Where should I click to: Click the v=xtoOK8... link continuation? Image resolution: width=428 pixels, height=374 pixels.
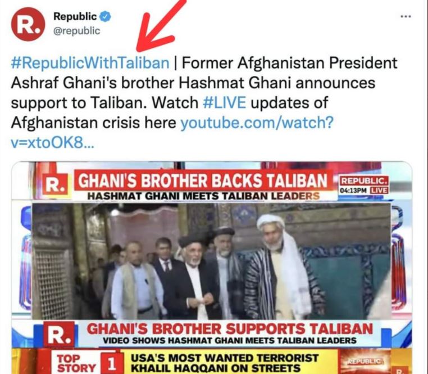point(52,143)
